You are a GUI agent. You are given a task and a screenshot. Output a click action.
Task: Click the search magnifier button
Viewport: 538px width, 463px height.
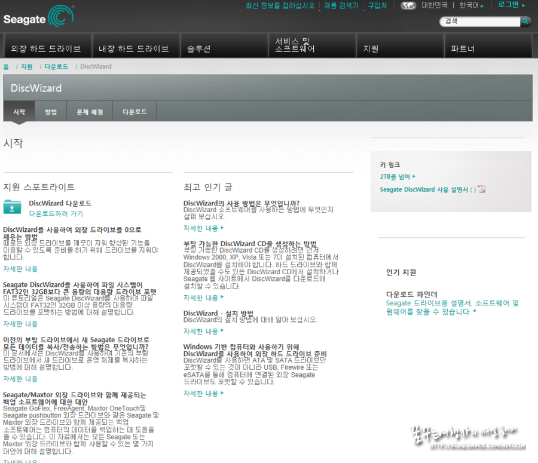pos(525,22)
